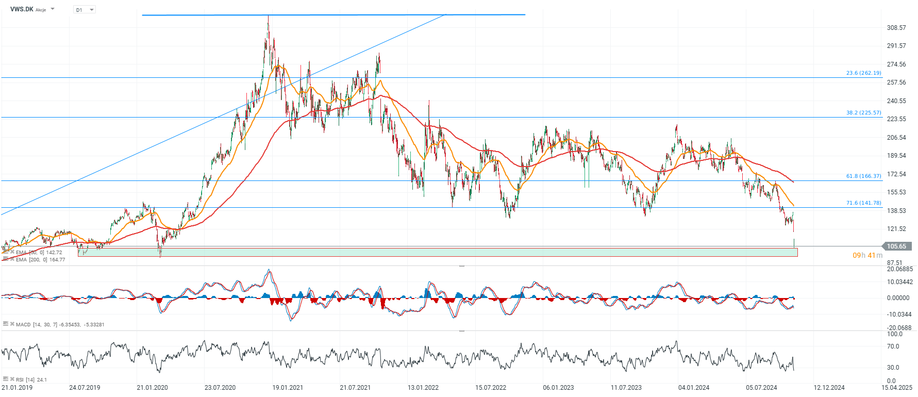
Task: Select the current price tag 105.65
Action: pos(896,246)
